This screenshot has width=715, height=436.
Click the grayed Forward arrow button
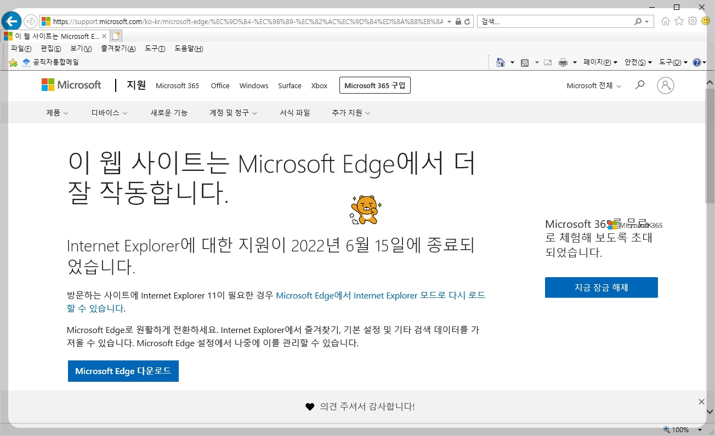tap(30, 21)
